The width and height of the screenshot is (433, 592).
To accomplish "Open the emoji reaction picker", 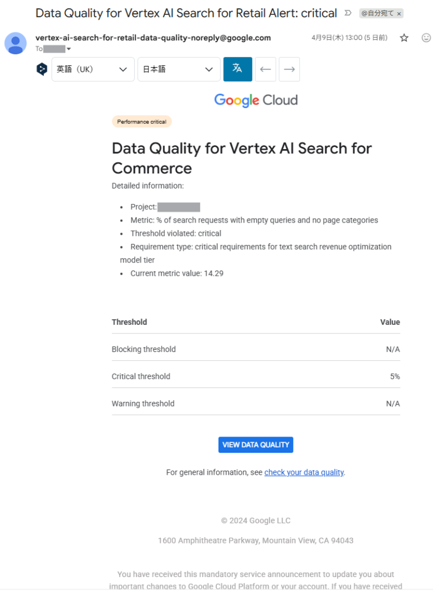I will [x=426, y=38].
